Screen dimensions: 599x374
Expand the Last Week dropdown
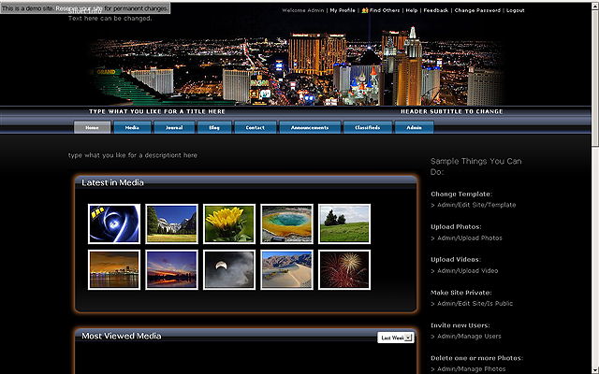pyautogui.click(x=408, y=338)
